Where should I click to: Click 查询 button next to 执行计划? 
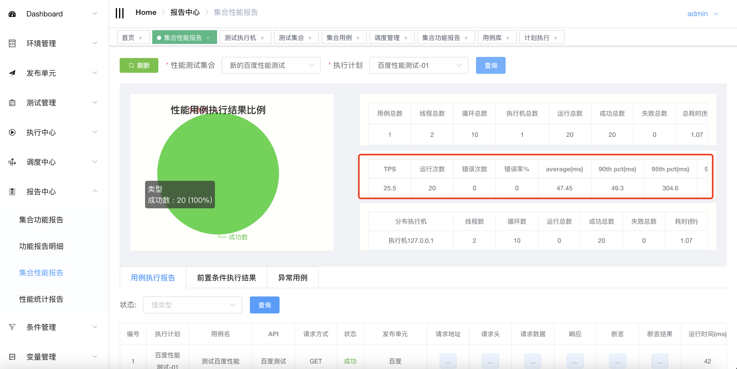coord(490,65)
